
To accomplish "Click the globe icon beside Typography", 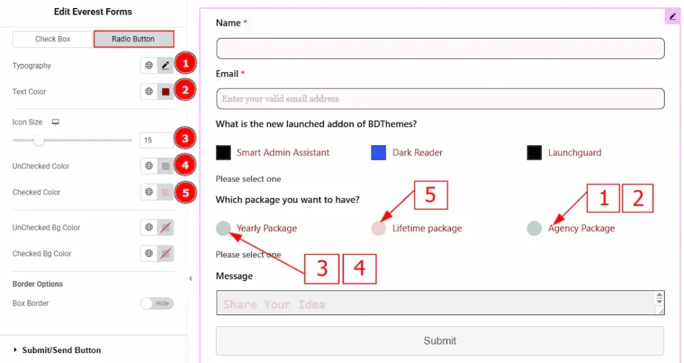I will (x=149, y=65).
